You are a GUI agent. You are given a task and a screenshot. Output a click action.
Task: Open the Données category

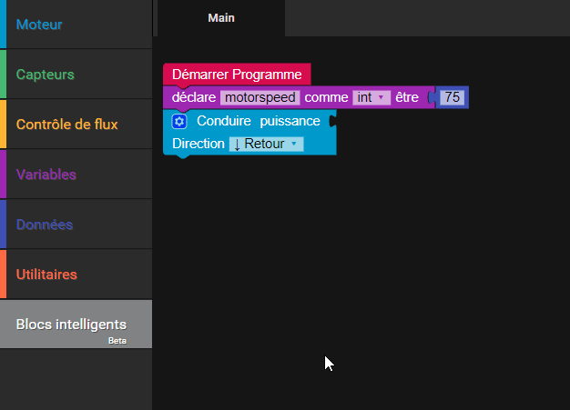click(45, 225)
